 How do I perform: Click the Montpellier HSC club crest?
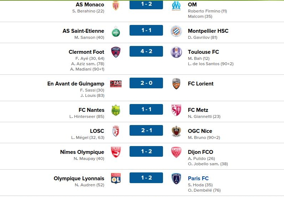(176, 31)
